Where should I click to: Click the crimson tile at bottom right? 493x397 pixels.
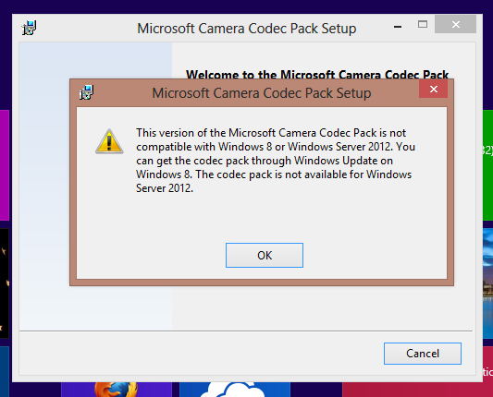click(x=417, y=390)
